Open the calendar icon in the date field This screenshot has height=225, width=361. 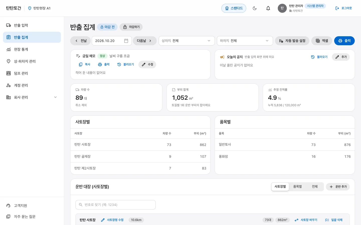(126, 41)
